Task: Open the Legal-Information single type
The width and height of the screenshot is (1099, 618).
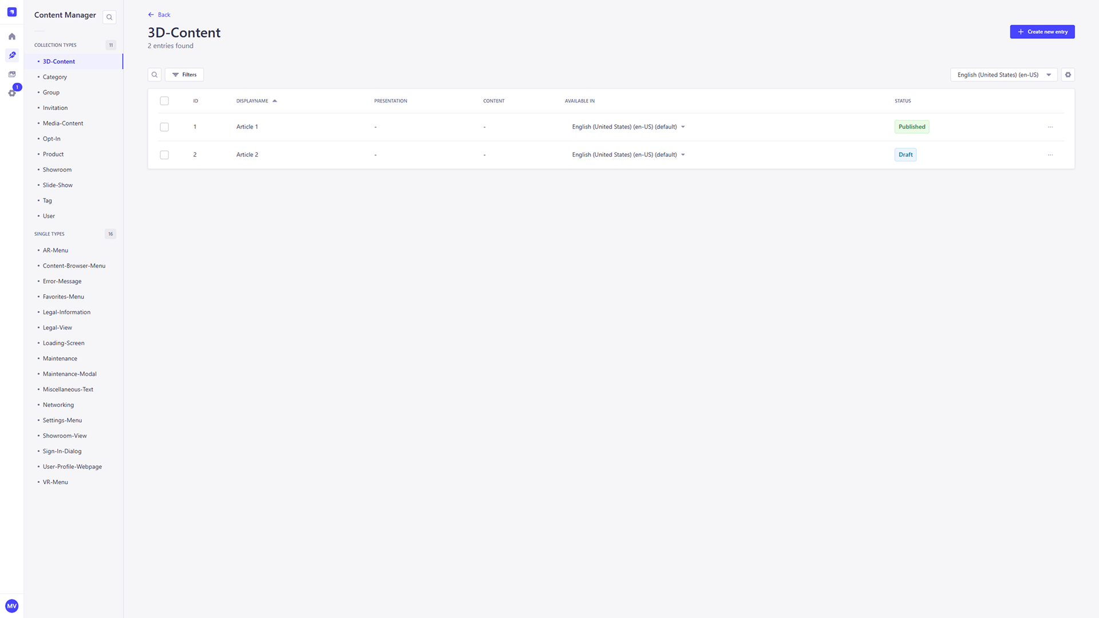Action: click(x=66, y=312)
